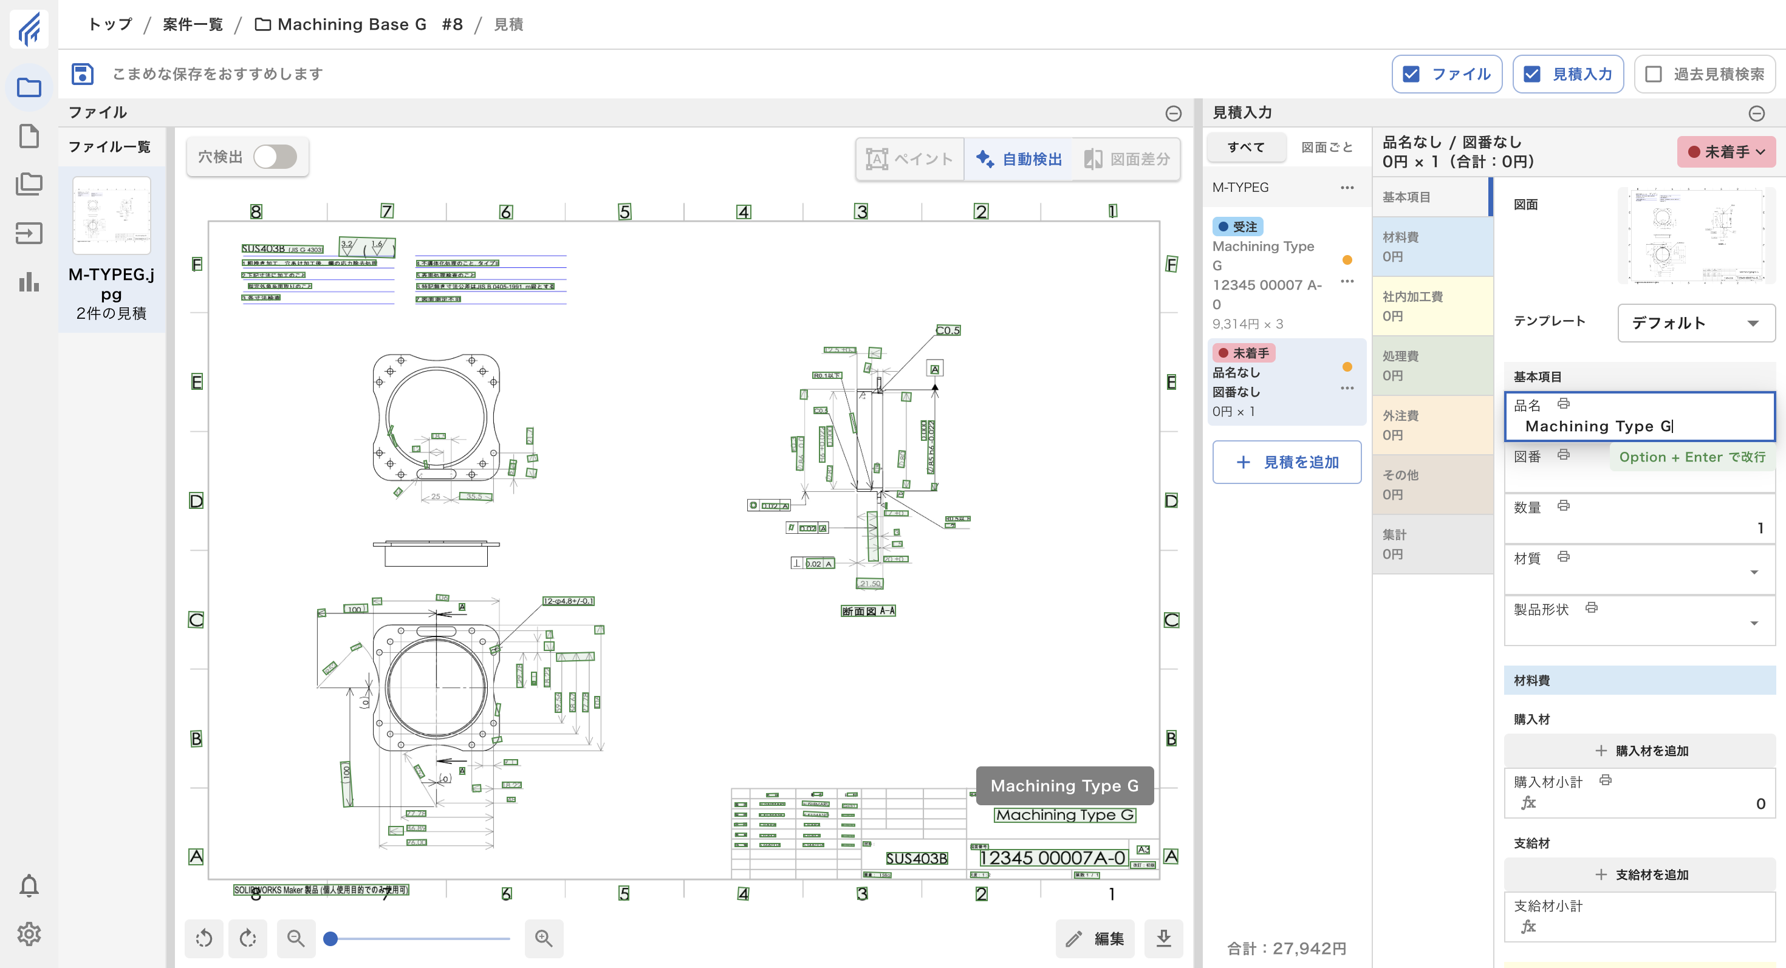
Task: Uncheck the 見積入力 panel checkbox
Action: point(1531,74)
